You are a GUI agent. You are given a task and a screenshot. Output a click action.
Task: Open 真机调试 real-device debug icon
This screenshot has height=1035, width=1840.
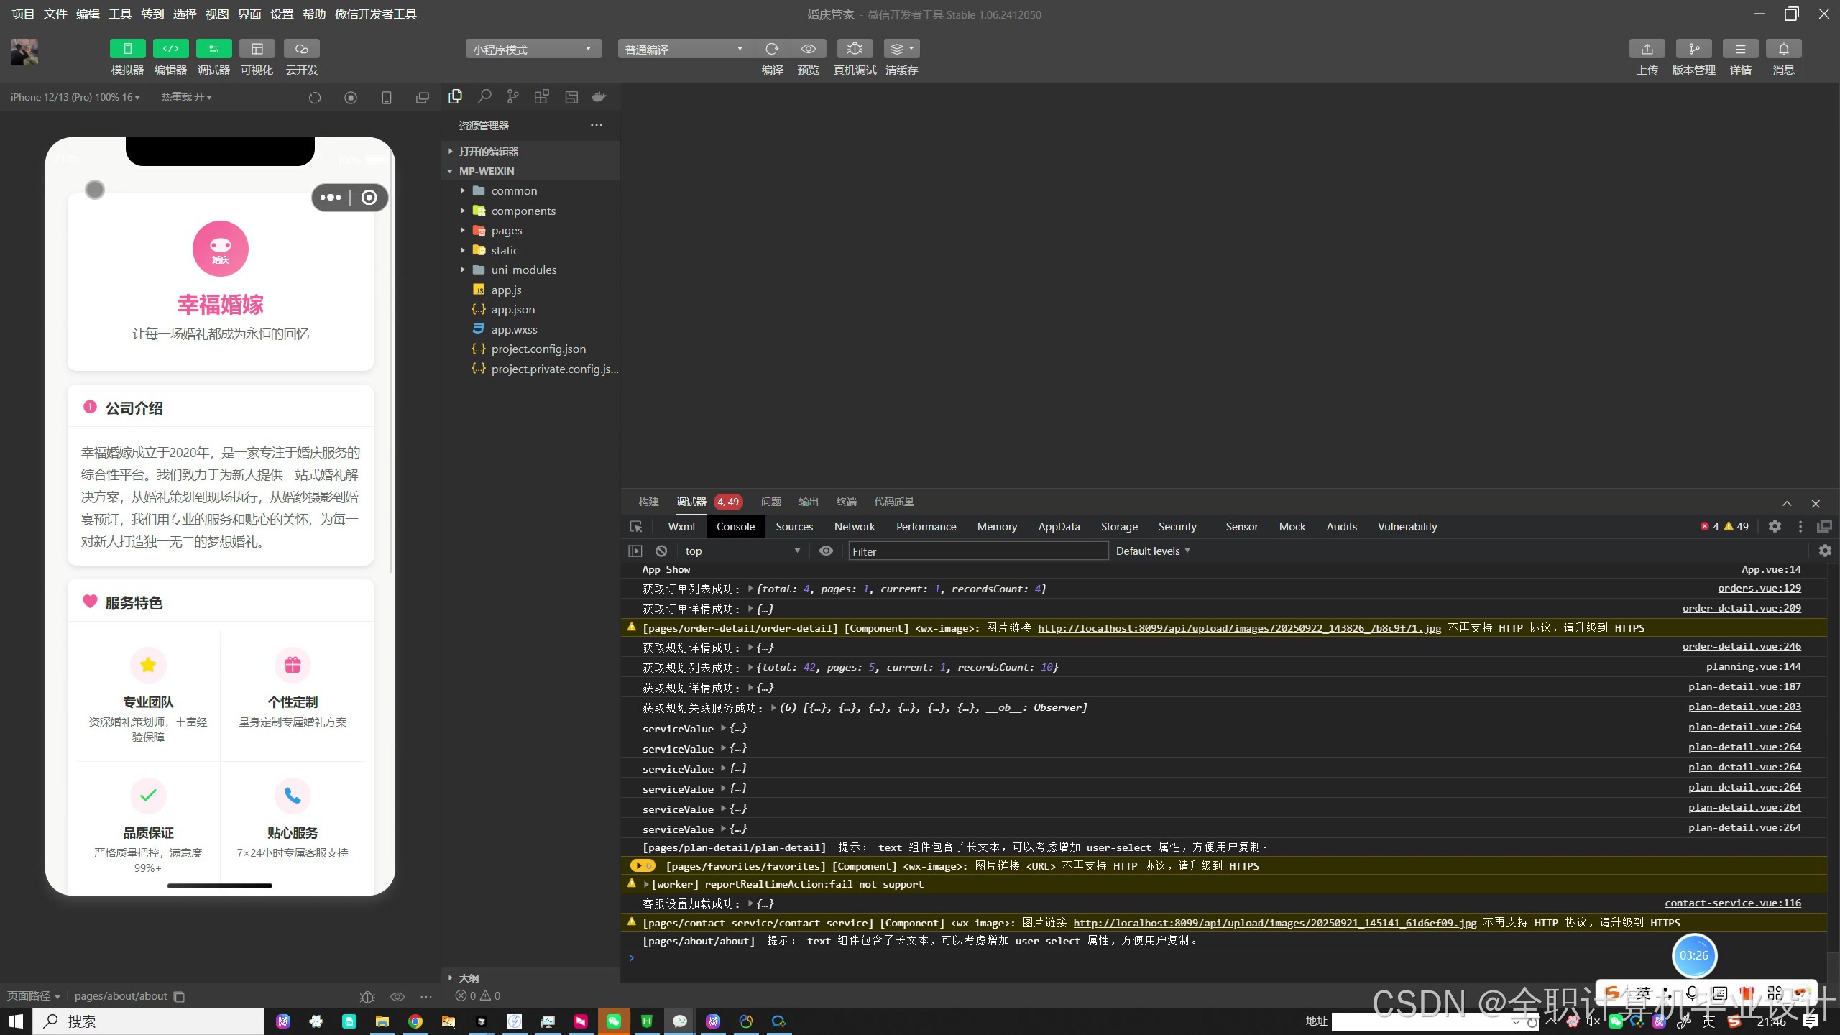[855, 49]
